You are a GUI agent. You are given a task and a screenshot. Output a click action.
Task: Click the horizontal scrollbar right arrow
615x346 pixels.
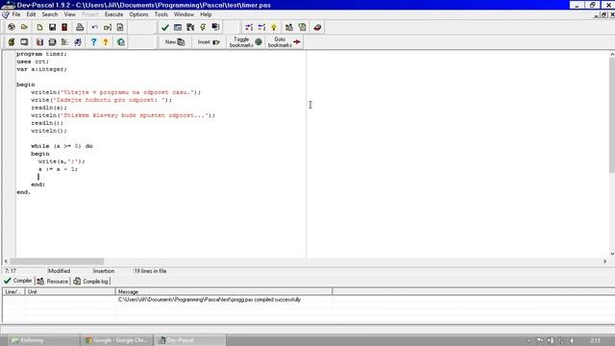click(604, 261)
